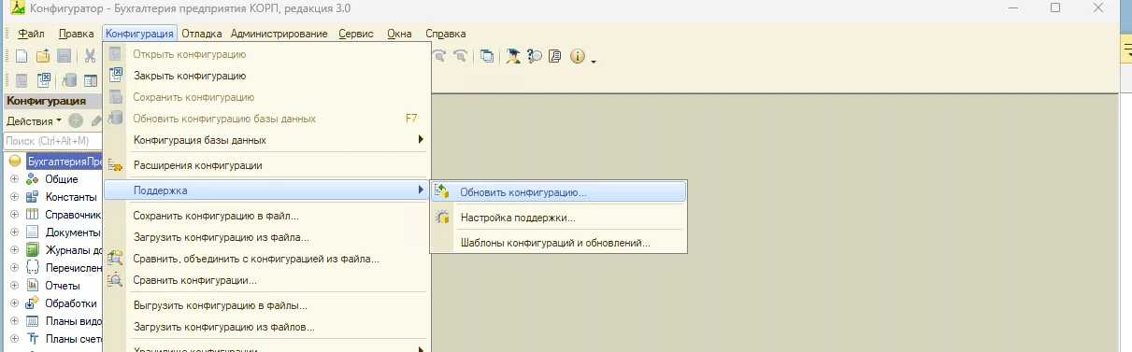Screen dimensions: 1132x352
Task: Click the About info icon
Action: tap(578, 56)
